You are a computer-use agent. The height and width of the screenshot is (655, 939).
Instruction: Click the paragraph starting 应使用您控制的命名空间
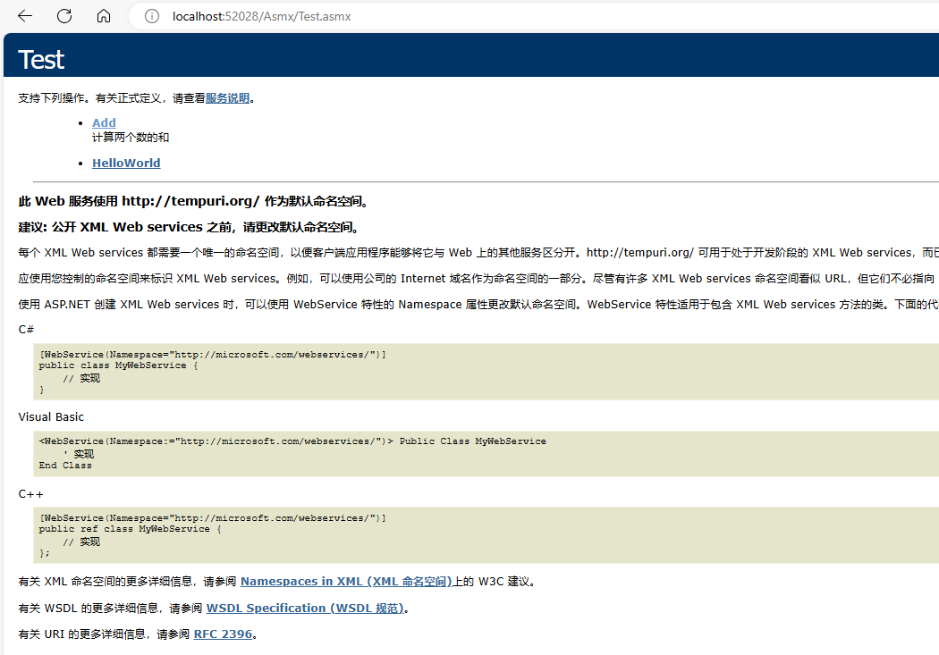click(x=478, y=279)
